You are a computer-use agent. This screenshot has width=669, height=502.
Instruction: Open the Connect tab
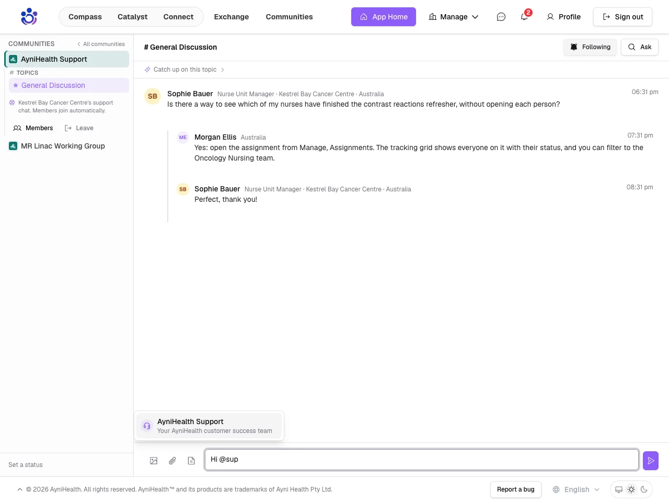(178, 17)
